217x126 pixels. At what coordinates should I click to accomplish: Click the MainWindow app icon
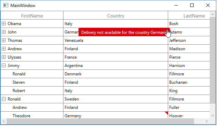[6, 5]
